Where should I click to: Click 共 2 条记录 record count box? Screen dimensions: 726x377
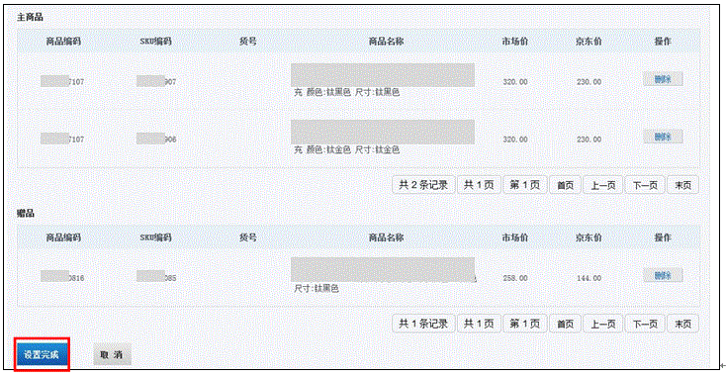(x=423, y=185)
